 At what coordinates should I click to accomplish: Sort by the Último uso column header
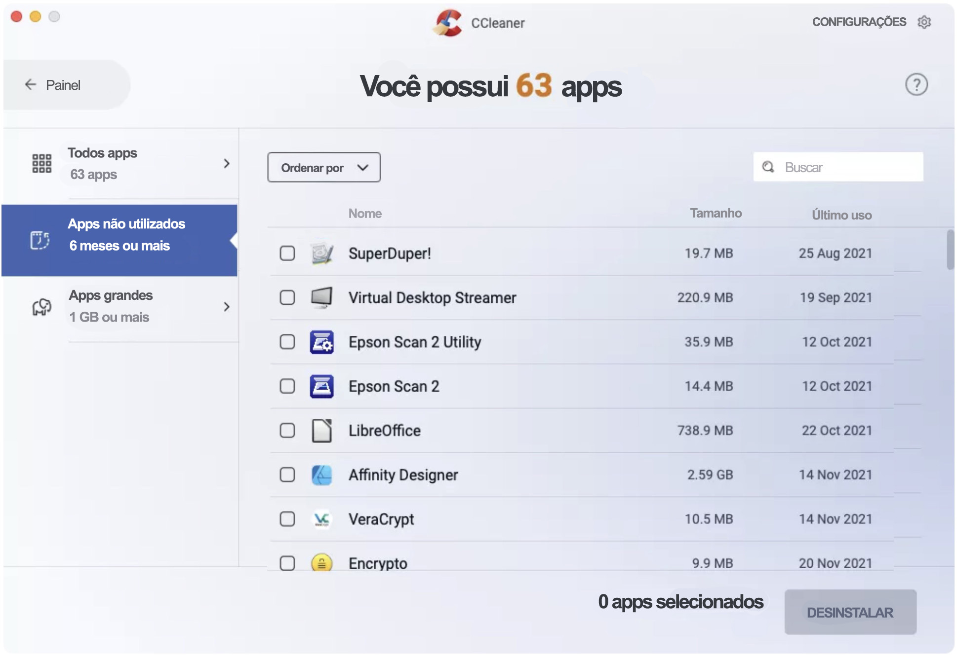pyautogui.click(x=842, y=215)
